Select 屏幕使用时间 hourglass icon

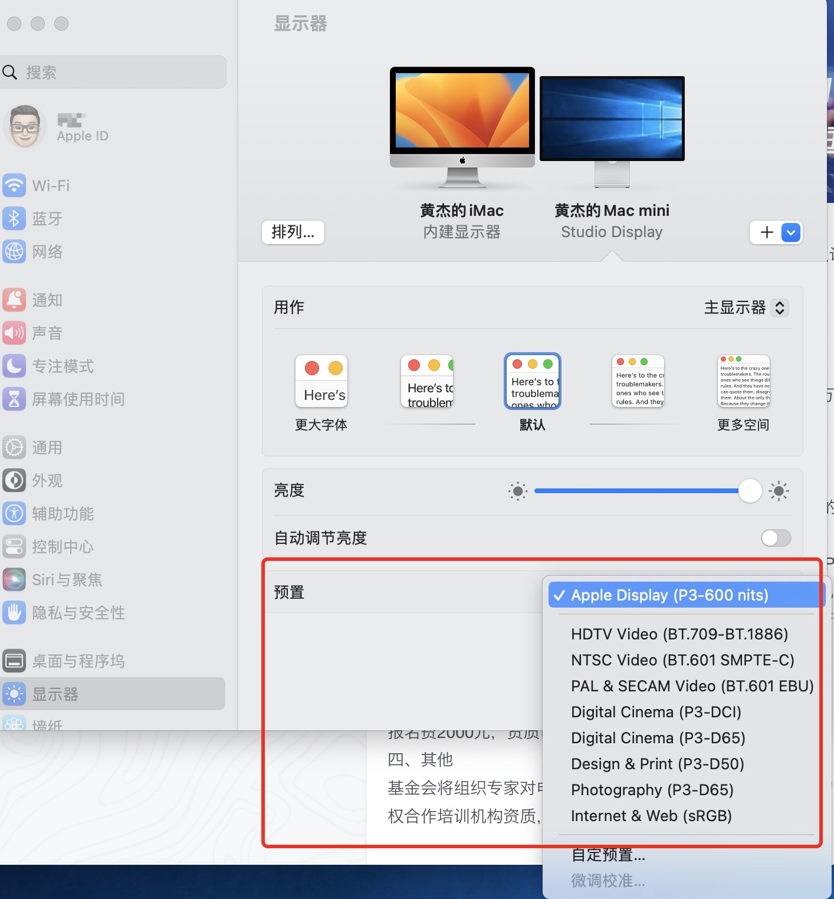(14, 399)
